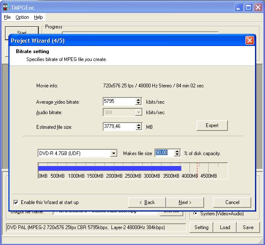The height and width of the screenshot is (245, 265).
Task: Click the disk capacity percentage field
Action: (164, 153)
